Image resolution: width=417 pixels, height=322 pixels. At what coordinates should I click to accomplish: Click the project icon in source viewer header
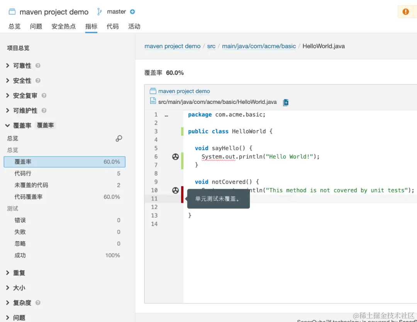153,91
